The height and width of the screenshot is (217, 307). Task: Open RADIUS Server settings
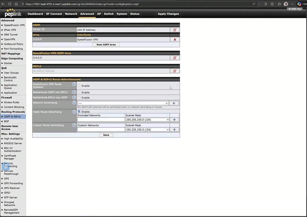point(13,143)
